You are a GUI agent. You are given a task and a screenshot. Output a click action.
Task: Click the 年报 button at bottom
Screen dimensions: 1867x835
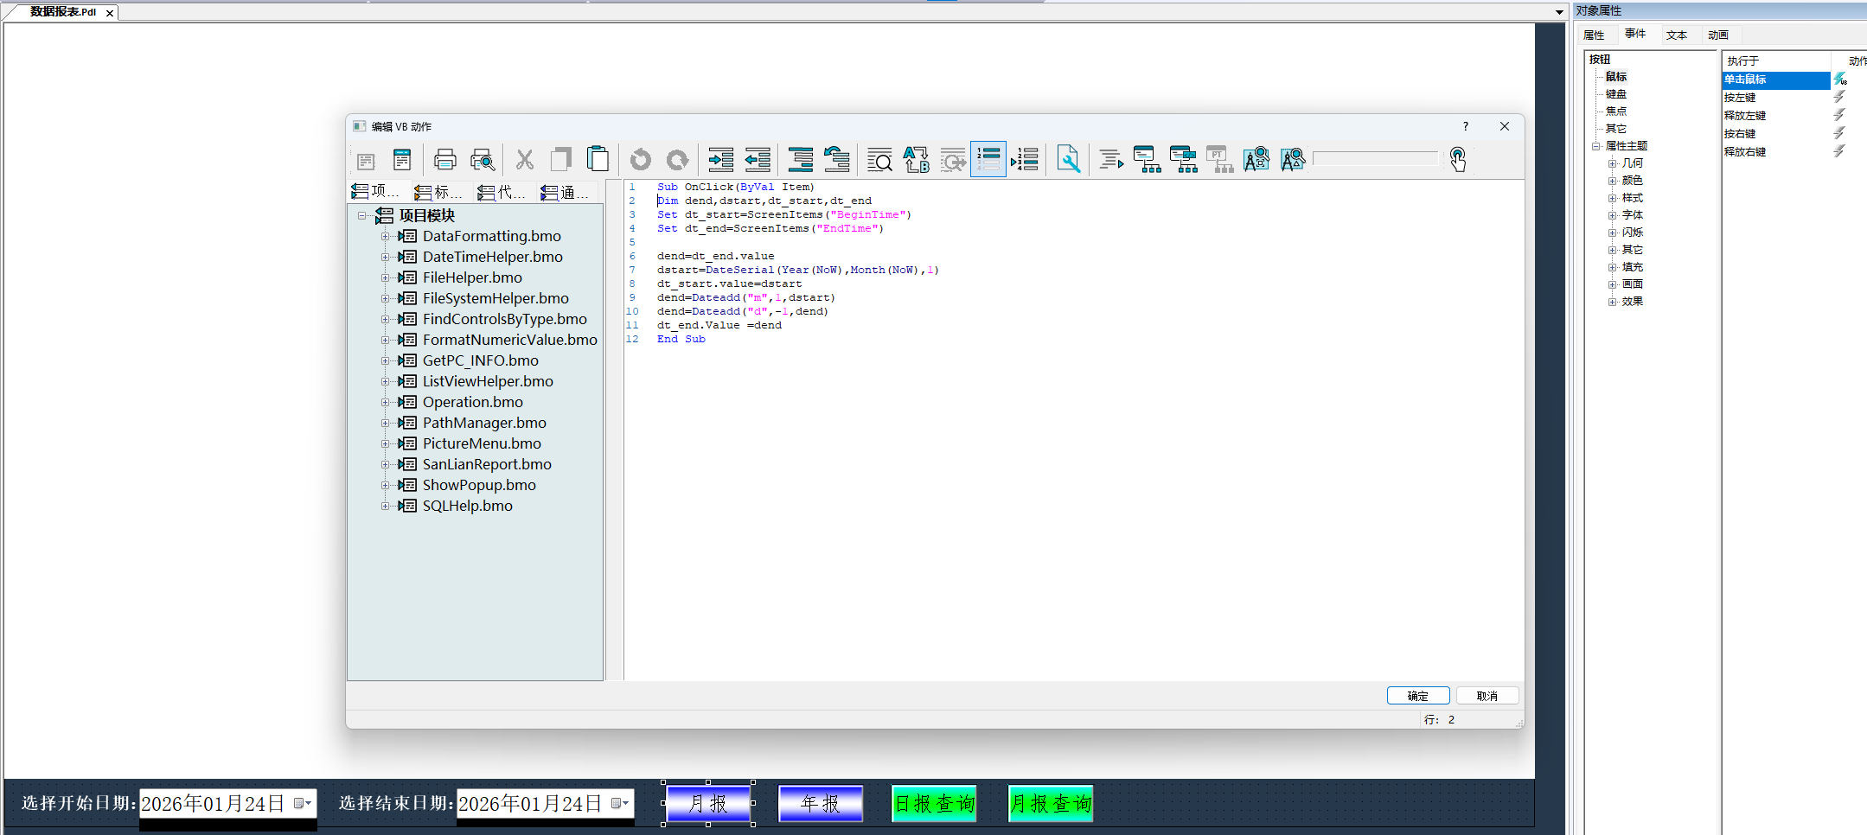(x=819, y=803)
